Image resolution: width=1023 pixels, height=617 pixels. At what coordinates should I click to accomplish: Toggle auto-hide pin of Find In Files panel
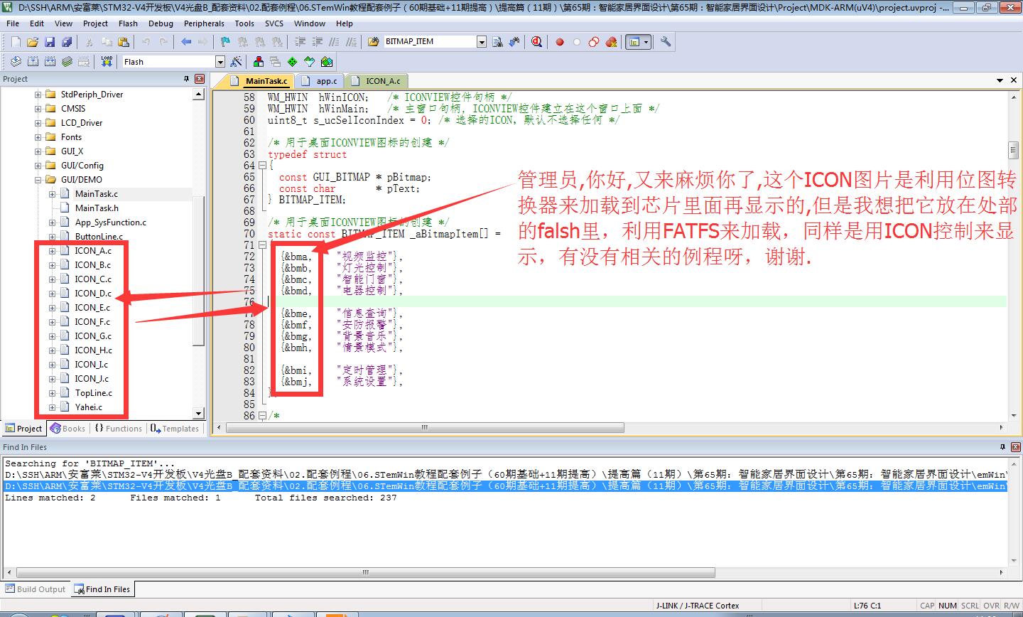pyautogui.click(x=1003, y=447)
